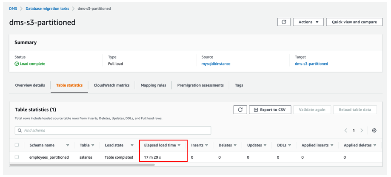The image size is (391, 177).
Task: Click dms-s3-partitioned in the breadcrumb trail
Action: pos(94,8)
